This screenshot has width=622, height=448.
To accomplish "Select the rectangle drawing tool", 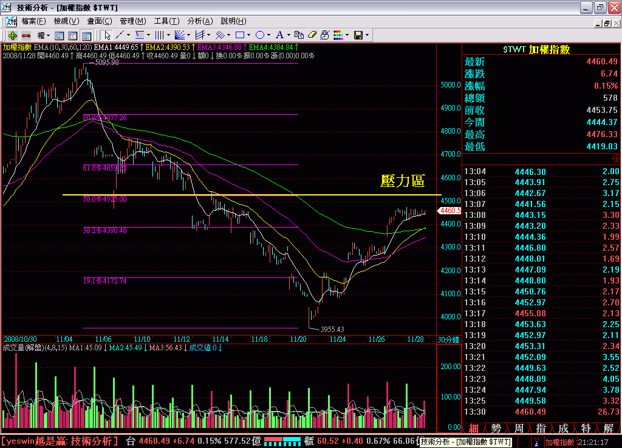I will (239, 35).
